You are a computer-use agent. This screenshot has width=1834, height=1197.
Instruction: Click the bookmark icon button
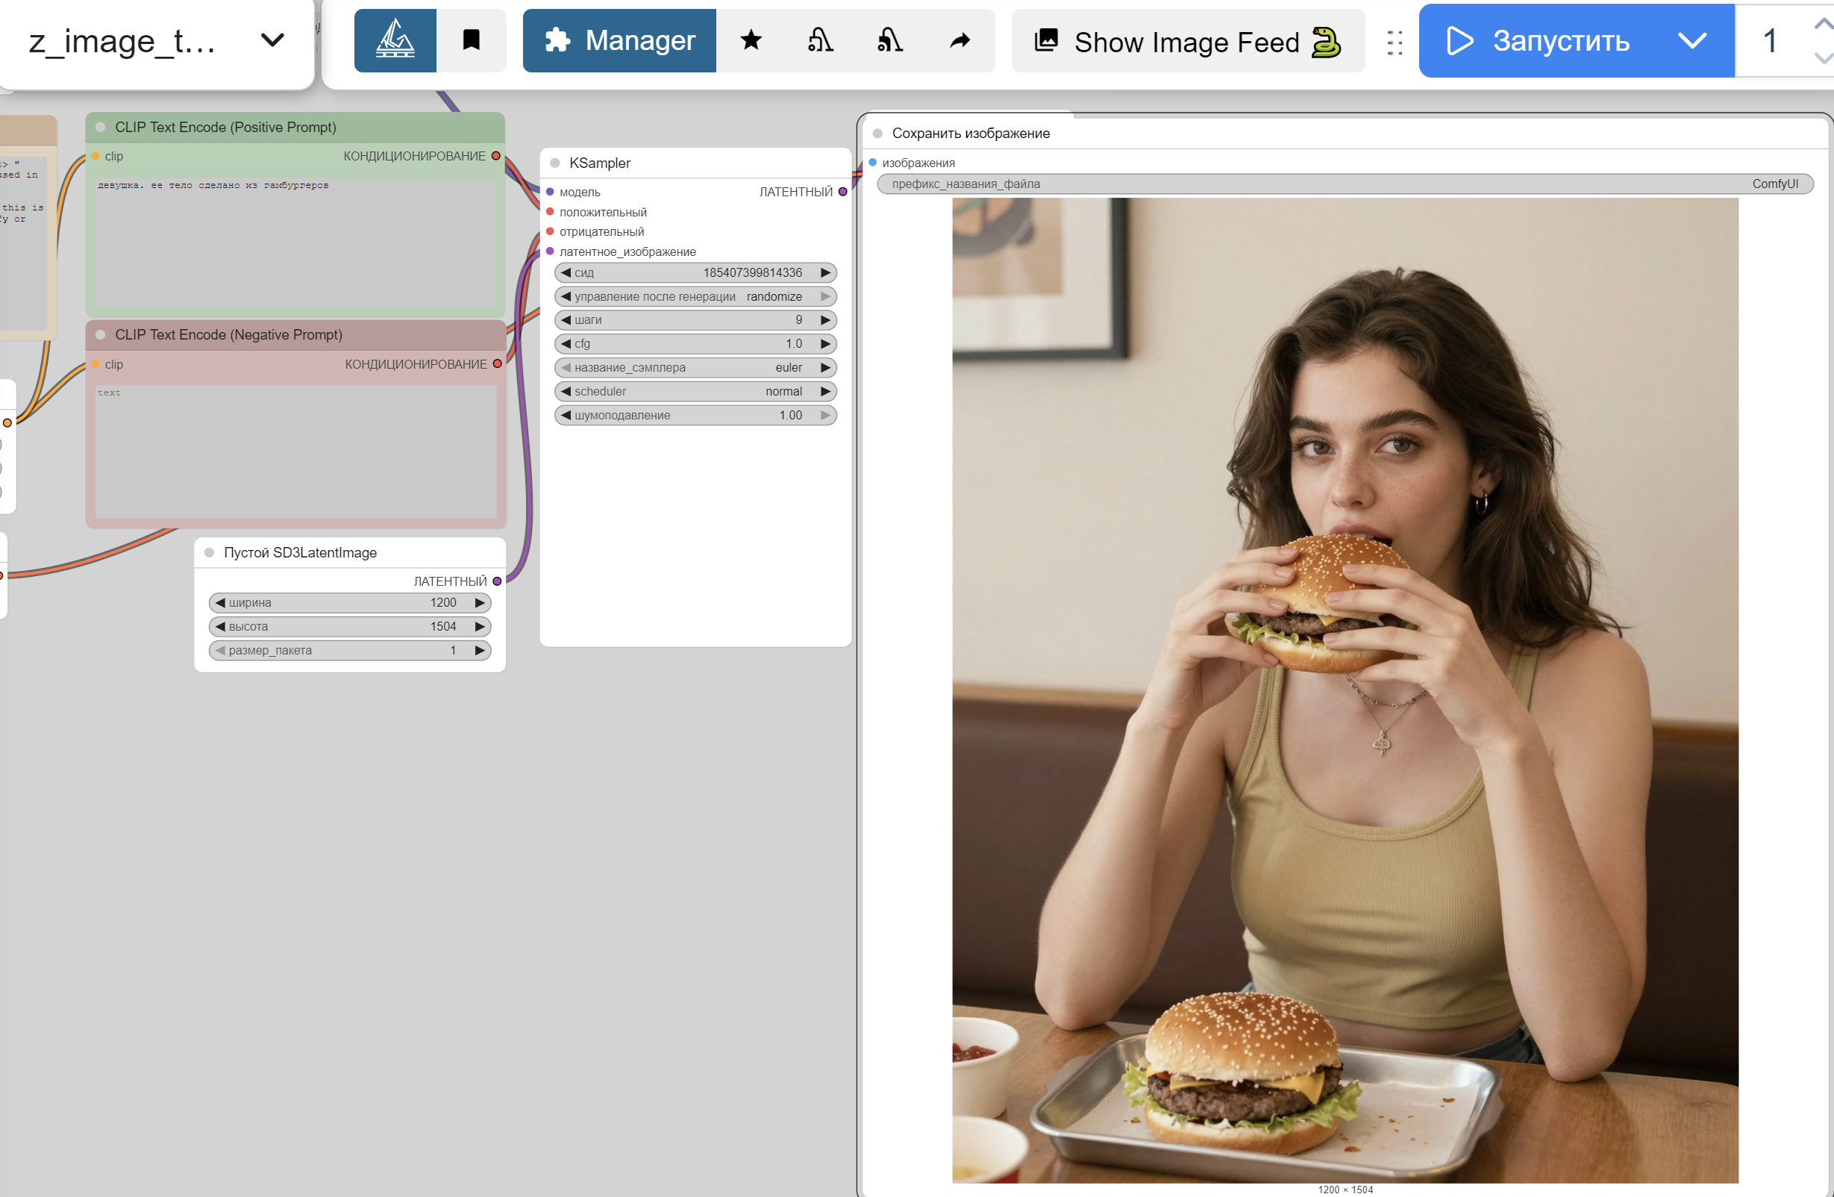pos(471,40)
